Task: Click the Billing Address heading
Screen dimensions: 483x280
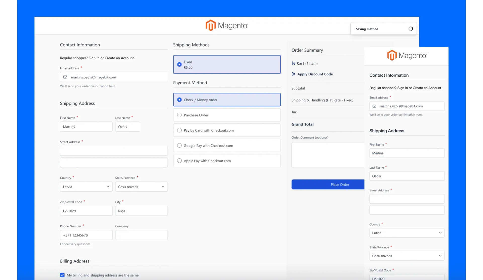Action: [74, 261]
